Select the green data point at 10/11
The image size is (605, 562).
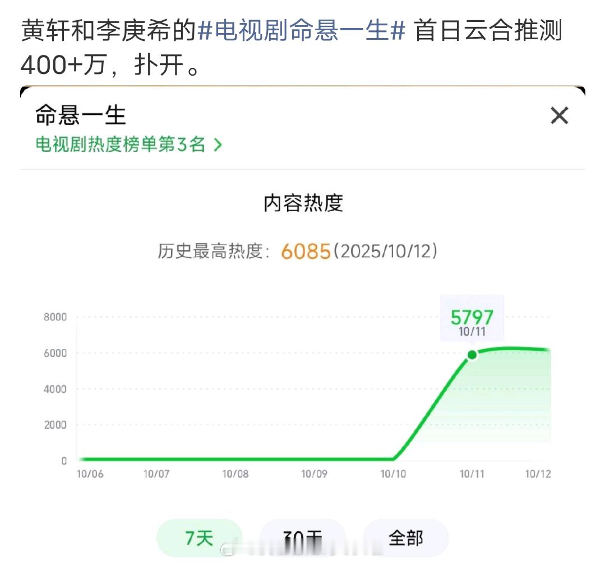click(x=472, y=355)
